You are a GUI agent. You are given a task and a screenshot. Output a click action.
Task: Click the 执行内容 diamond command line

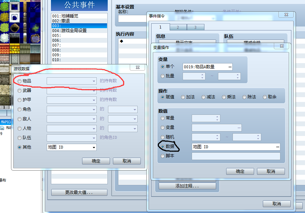point(132,41)
